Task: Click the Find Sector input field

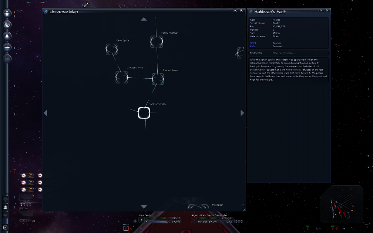Action: tap(289, 53)
